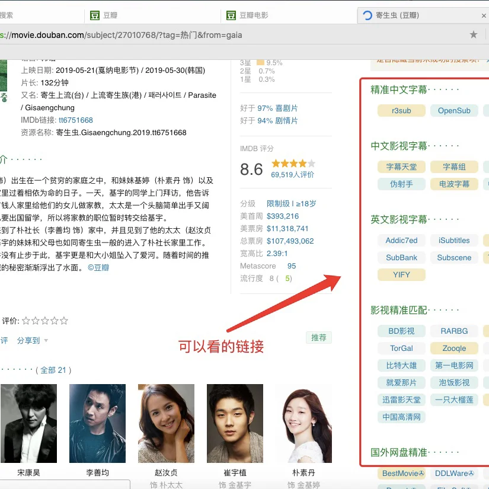
Task: Open BD影视 movie resource
Action: pos(401,331)
